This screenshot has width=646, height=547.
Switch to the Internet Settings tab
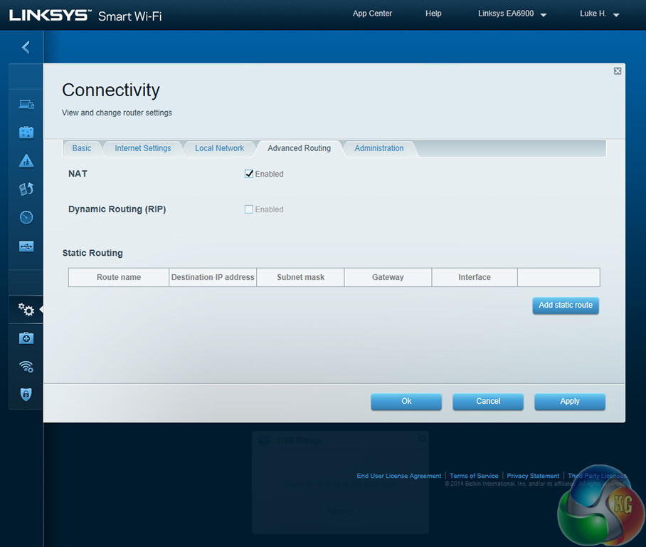pos(143,148)
